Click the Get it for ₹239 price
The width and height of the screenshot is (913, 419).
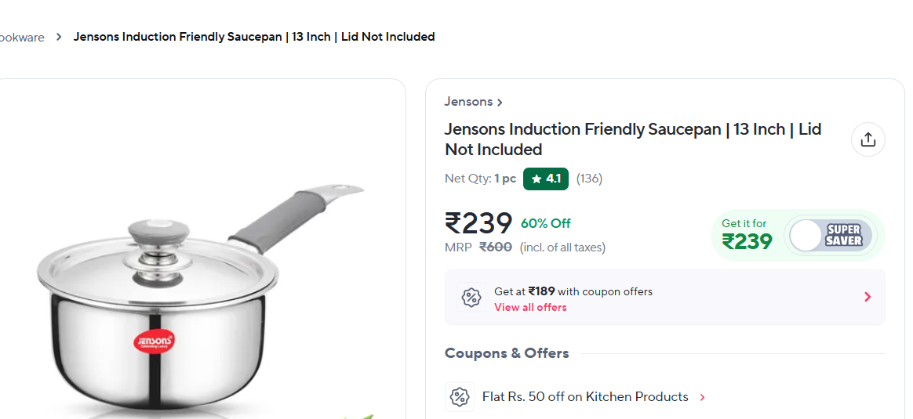747,235
